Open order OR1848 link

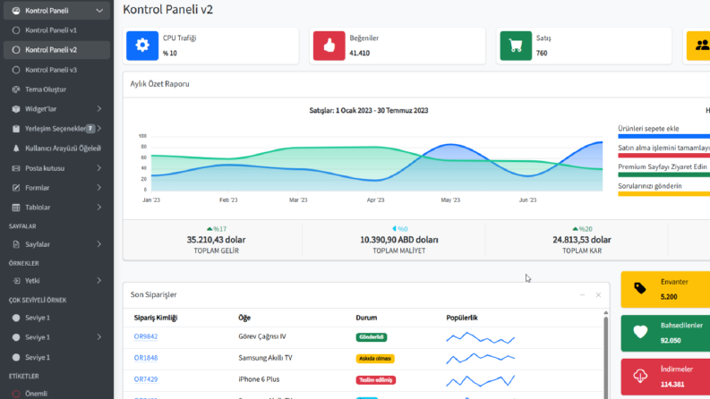pos(145,358)
